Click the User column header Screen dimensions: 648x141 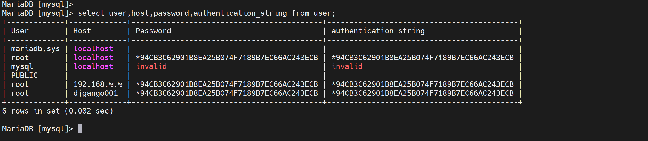[20, 31]
